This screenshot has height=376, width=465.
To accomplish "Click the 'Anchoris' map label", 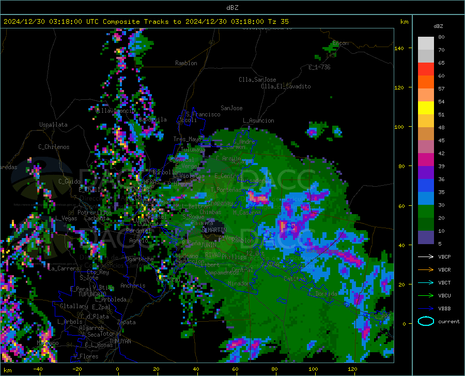I will coord(133,285).
